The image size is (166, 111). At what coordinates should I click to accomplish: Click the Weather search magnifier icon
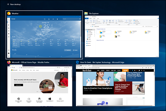coord(80,19)
